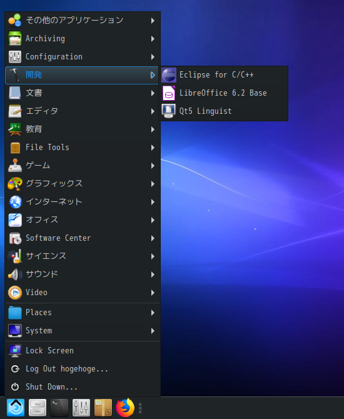Choose Lock Screen
Viewport: 344px width, 419px height.
coord(83,351)
